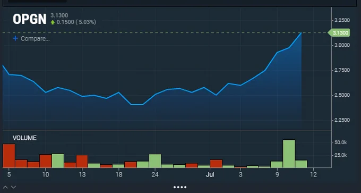The width and height of the screenshot is (361, 193).
Task: Click the 3 date axis label
Action: [x=240, y=174]
